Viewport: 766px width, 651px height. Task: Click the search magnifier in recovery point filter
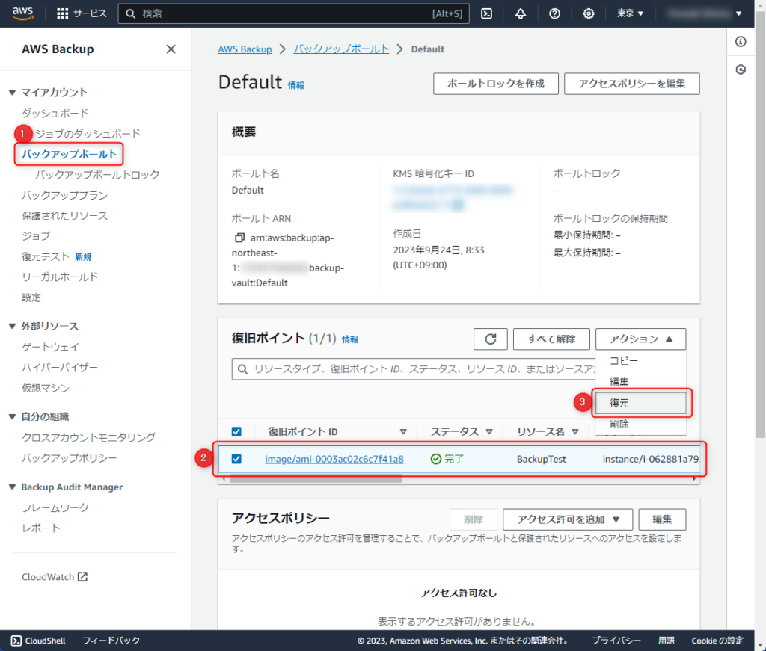point(242,369)
